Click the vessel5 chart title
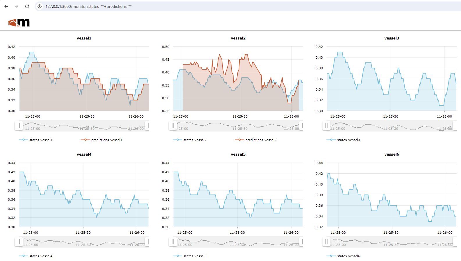This screenshot has height=261, width=461. 238,154
